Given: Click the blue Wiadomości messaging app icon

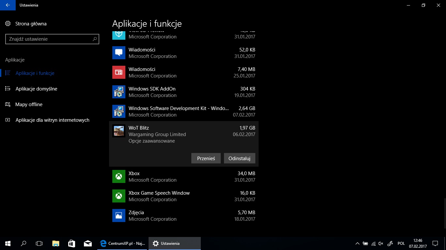Looking at the screenshot, I should tap(119, 53).
